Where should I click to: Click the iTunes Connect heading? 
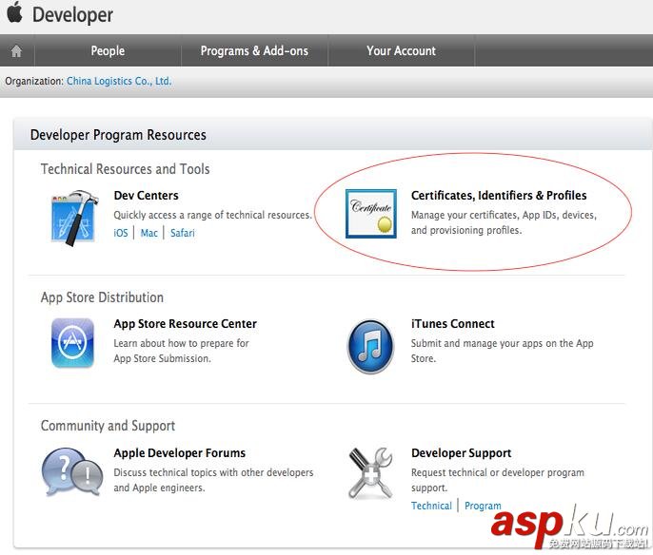pyautogui.click(x=453, y=324)
